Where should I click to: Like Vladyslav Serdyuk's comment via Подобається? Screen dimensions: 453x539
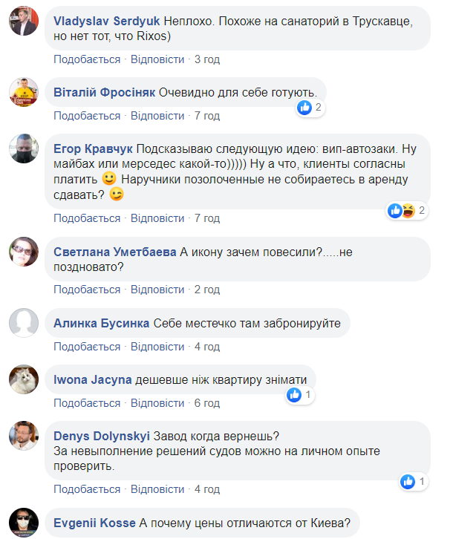click(x=87, y=59)
